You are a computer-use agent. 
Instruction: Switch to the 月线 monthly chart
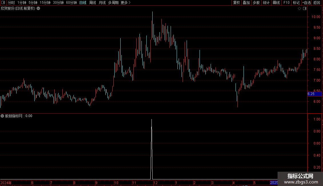[x=102, y=3]
